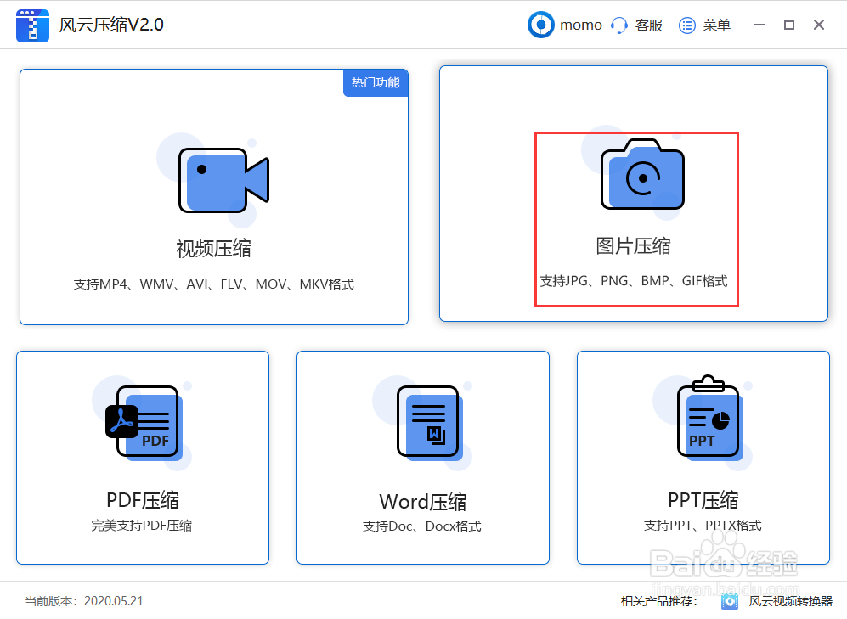Open the 客服 headset icon
This screenshot has height=619, width=847.
(x=618, y=25)
